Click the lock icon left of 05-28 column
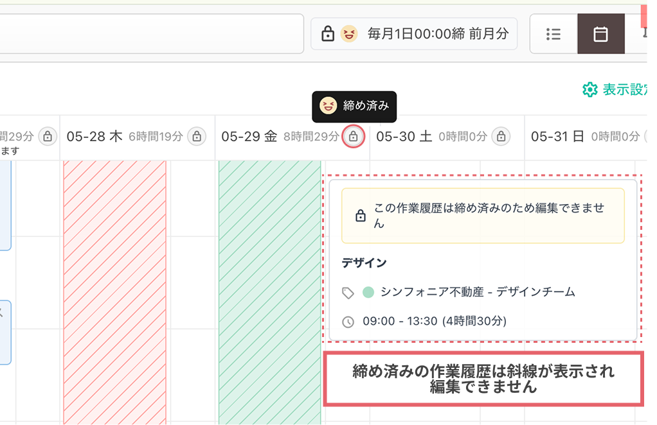The height and width of the screenshot is (425, 657). pyautogui.click(x=48, y=136)
